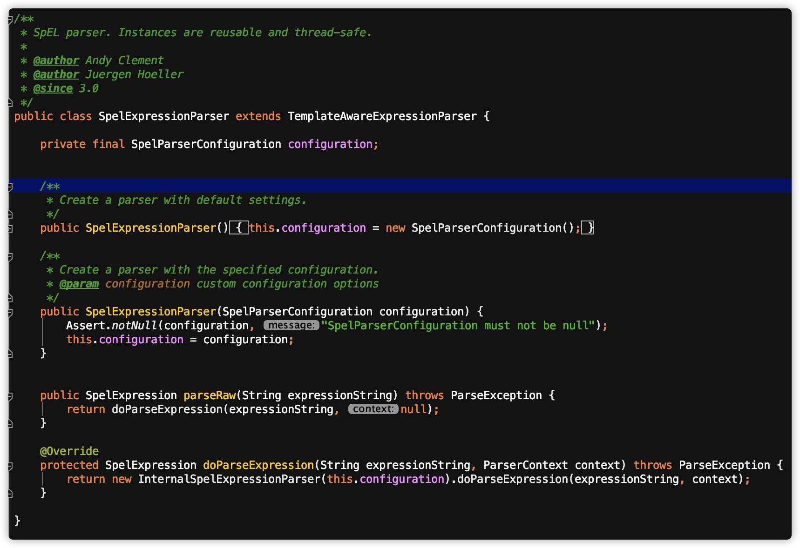Click the 'null' argument in parseRaw body
The image size is (800, 548).
coord(414,409)
